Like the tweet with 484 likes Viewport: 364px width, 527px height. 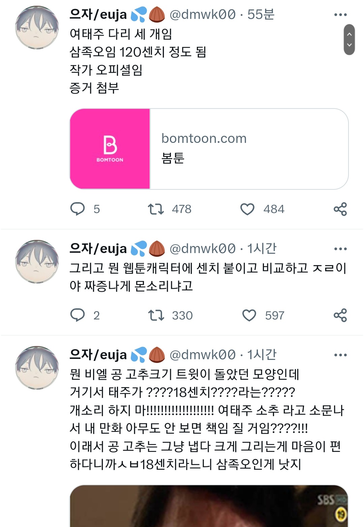247,209
